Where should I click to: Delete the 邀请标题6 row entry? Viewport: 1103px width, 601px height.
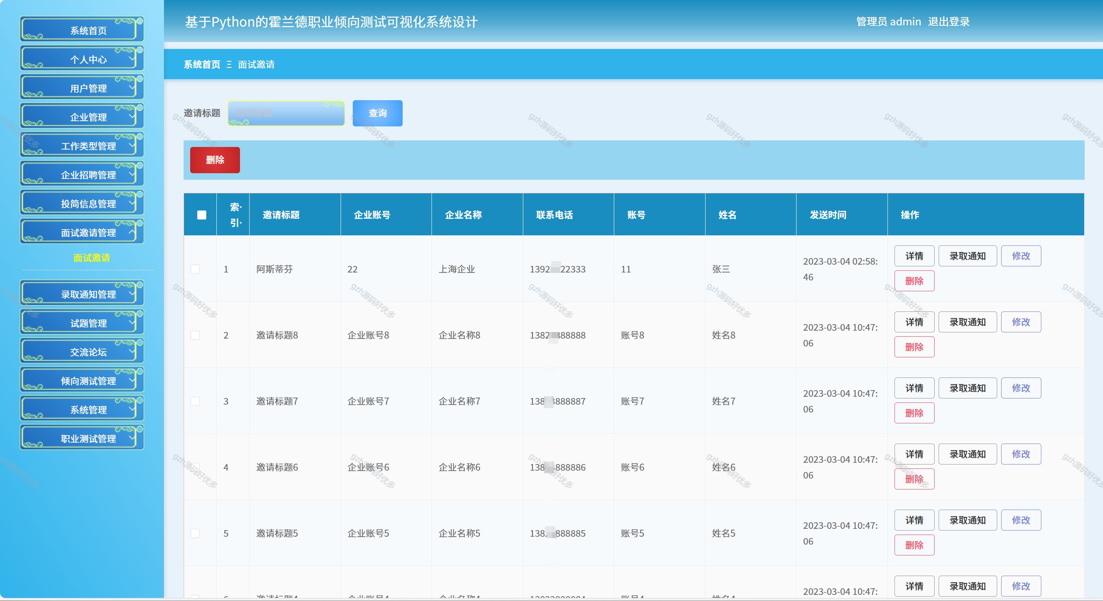tap(914, 479)
